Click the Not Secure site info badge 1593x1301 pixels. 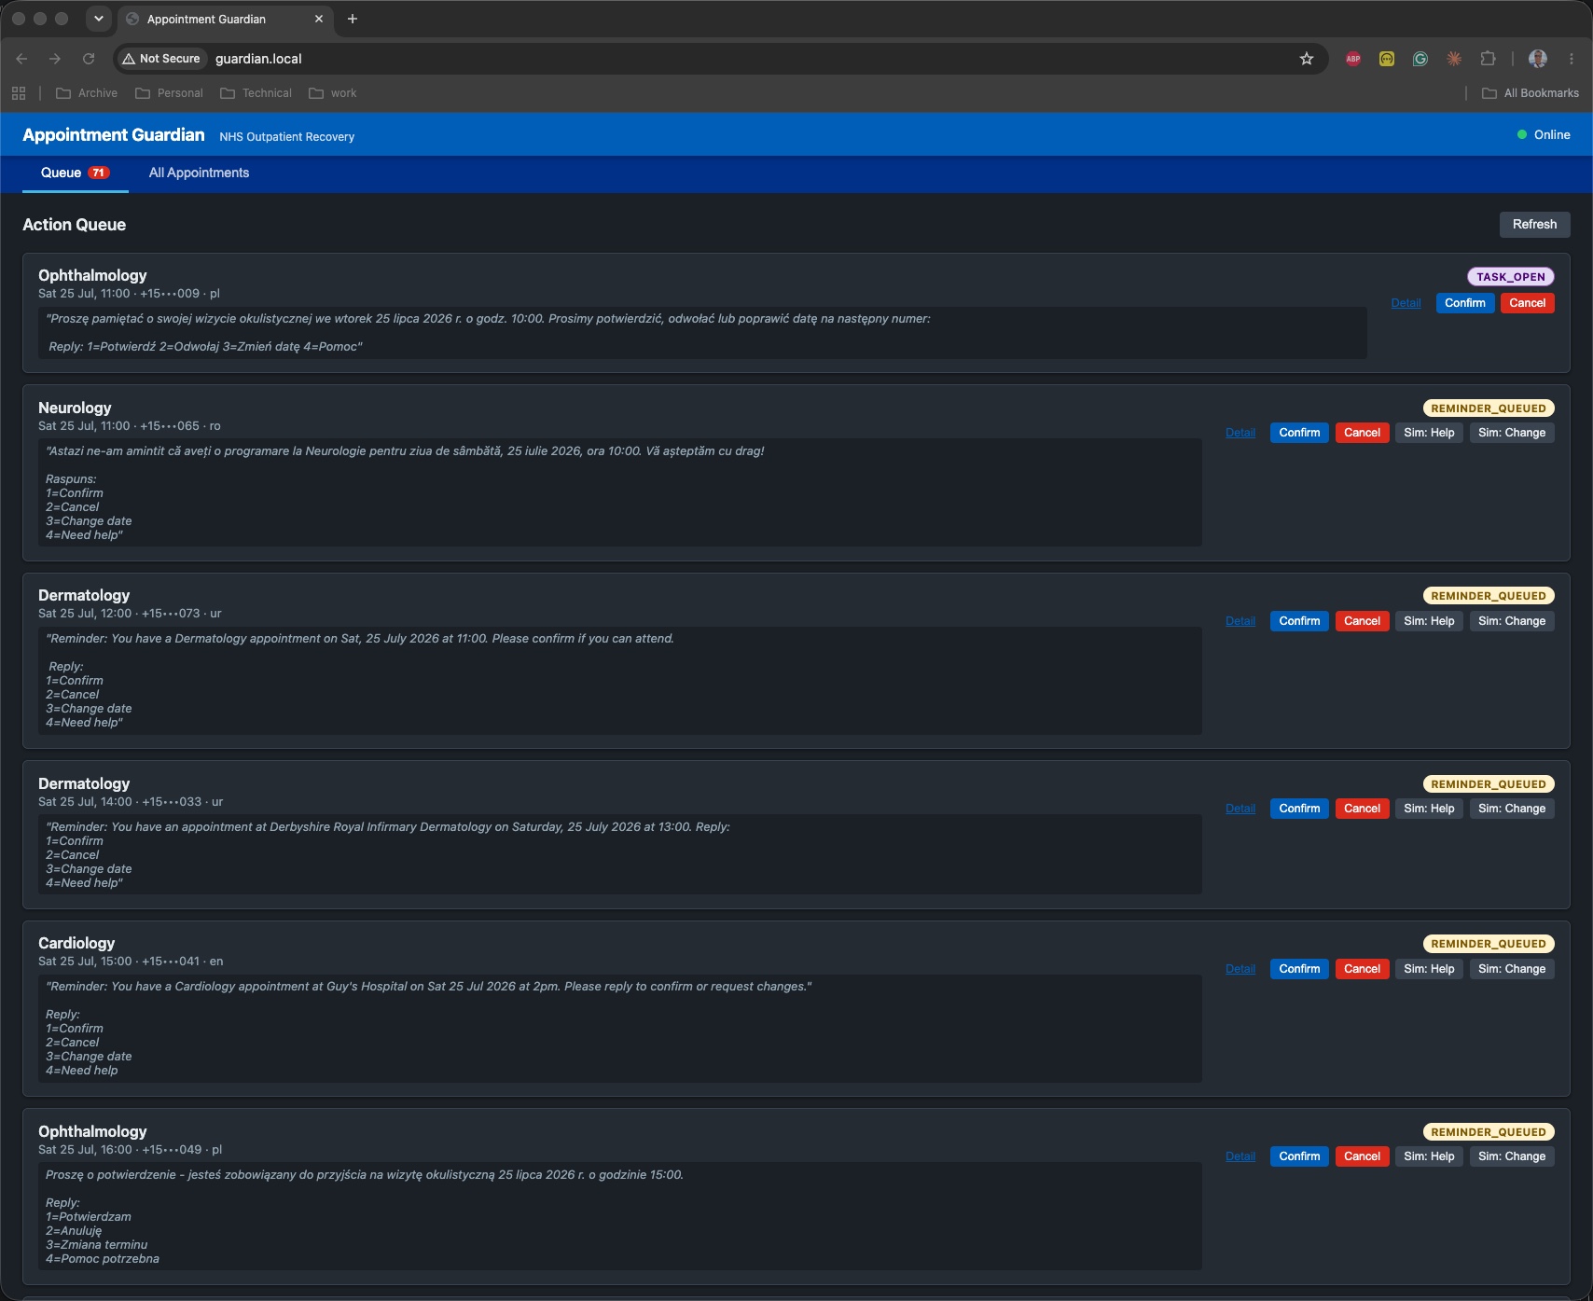coord(161,59)
